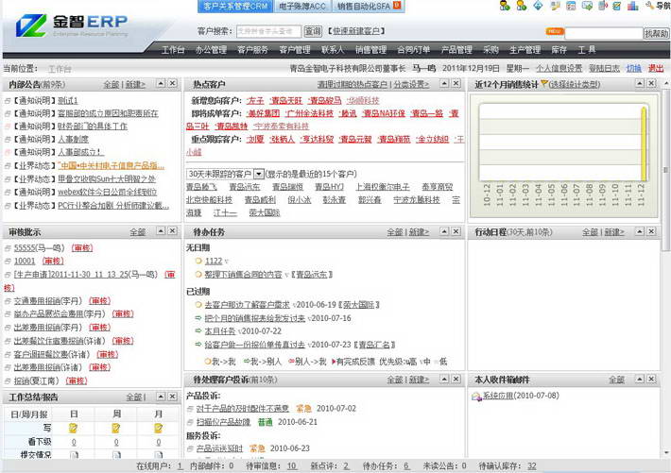671x473 pixels.
Task: Click the second user icon with yellow hat in top toolbar
Action: [522, 6]
